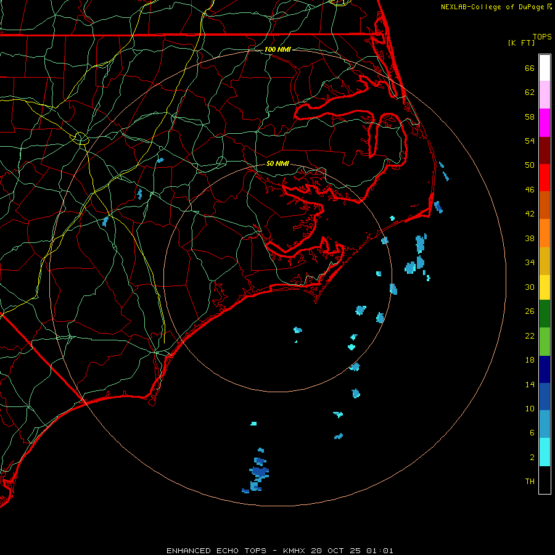Click the 50 NMI range ring label
Screen dimensions: 555x555
(x=277, y=163)
